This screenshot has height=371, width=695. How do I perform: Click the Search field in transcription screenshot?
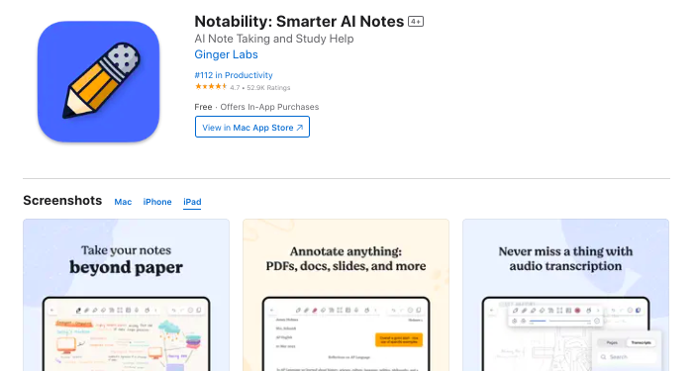(627, 357)
